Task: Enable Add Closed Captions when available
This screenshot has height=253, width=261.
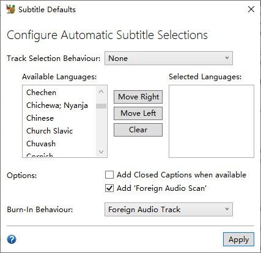Action: pos(109,175)
